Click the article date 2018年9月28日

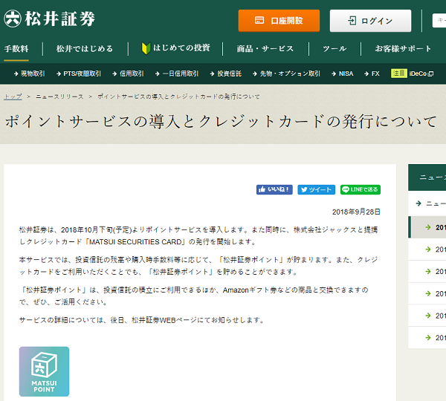click(x=356, y=212)
